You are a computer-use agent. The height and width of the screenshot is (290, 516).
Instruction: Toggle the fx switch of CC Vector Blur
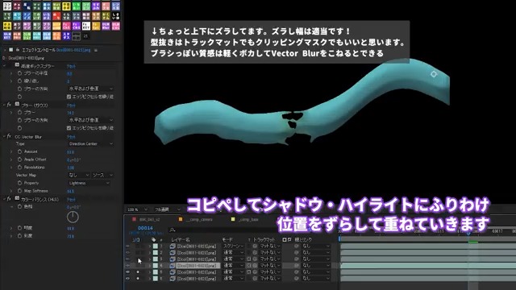pyautogui.click(x=9, y=136)
